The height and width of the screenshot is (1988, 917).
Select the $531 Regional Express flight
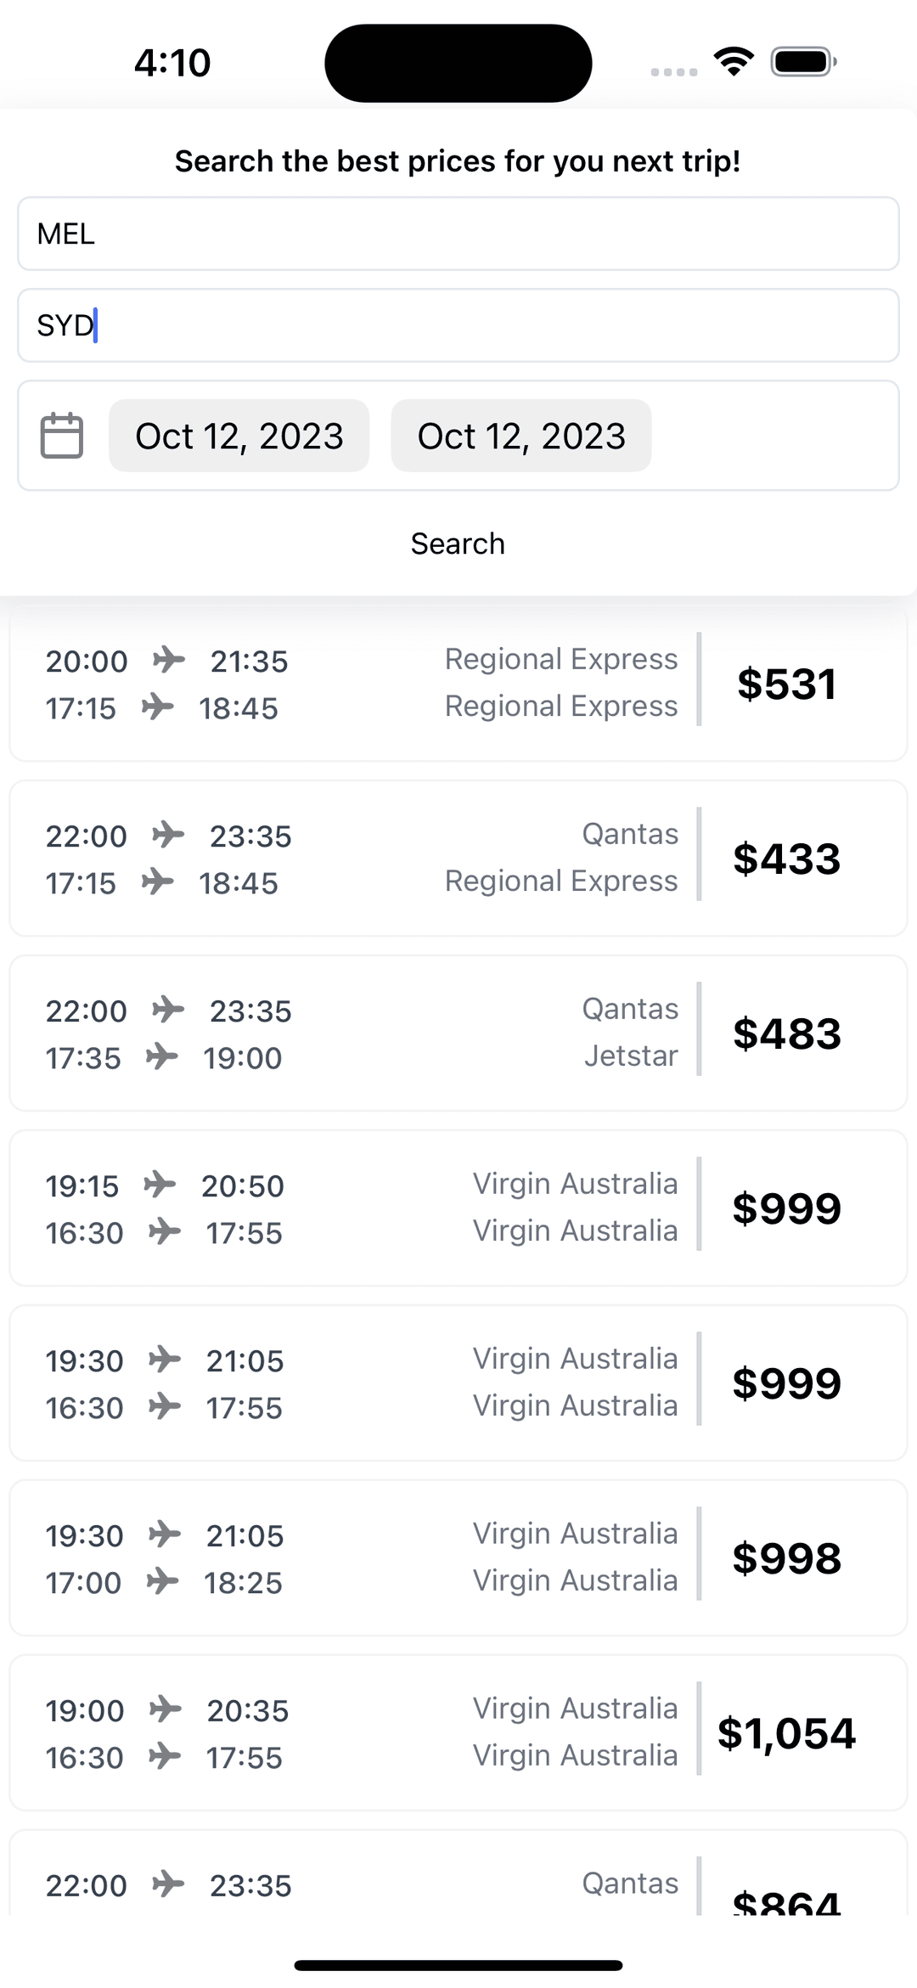coord(458,684)
